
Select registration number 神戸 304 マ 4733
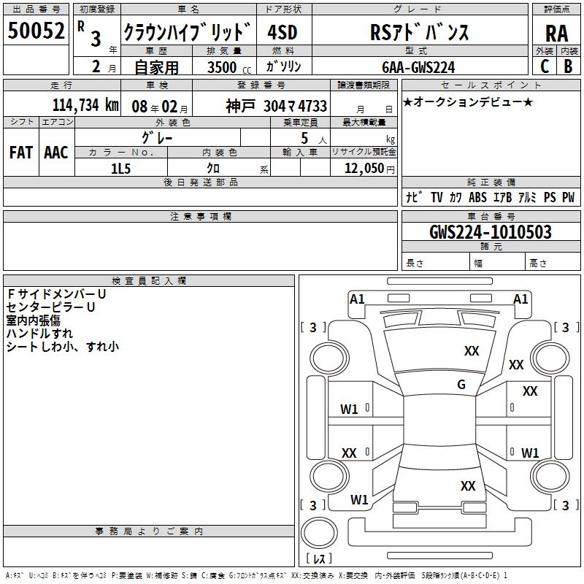(276, 107)
